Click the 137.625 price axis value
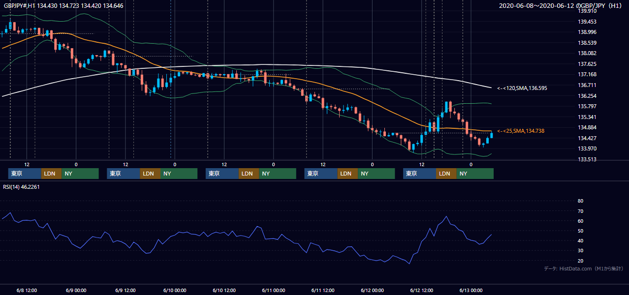Image resolution: width=629 pixels, height=295 pixels. pos(587,64)
